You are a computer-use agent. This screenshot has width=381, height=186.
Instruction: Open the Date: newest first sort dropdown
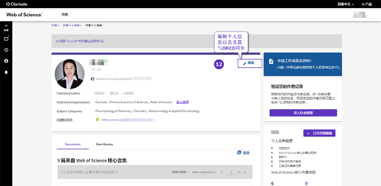pyautogui.click(x=204, y=172)
